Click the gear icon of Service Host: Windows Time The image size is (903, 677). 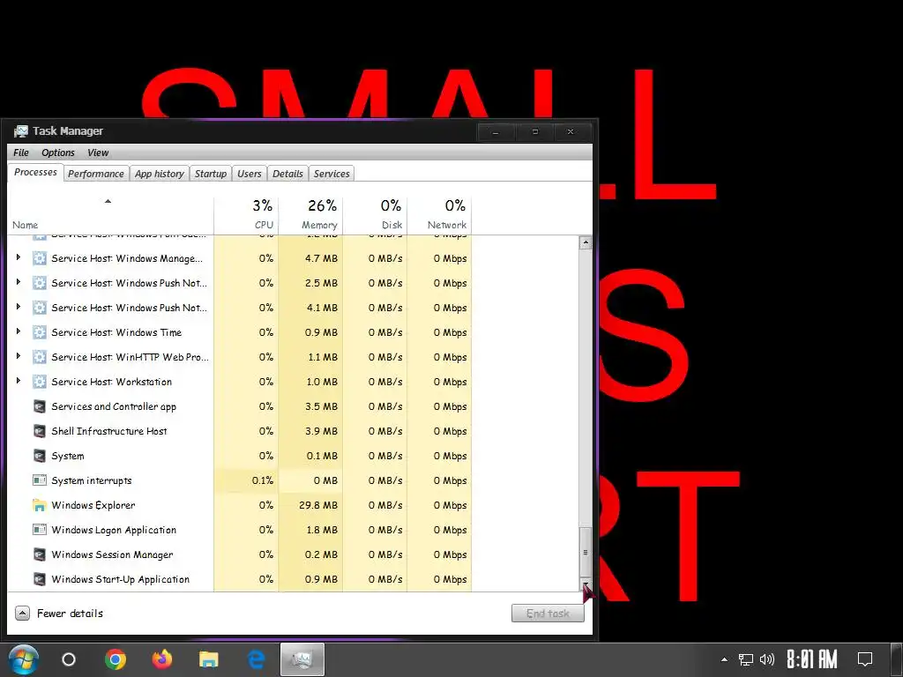click(39, 332)
